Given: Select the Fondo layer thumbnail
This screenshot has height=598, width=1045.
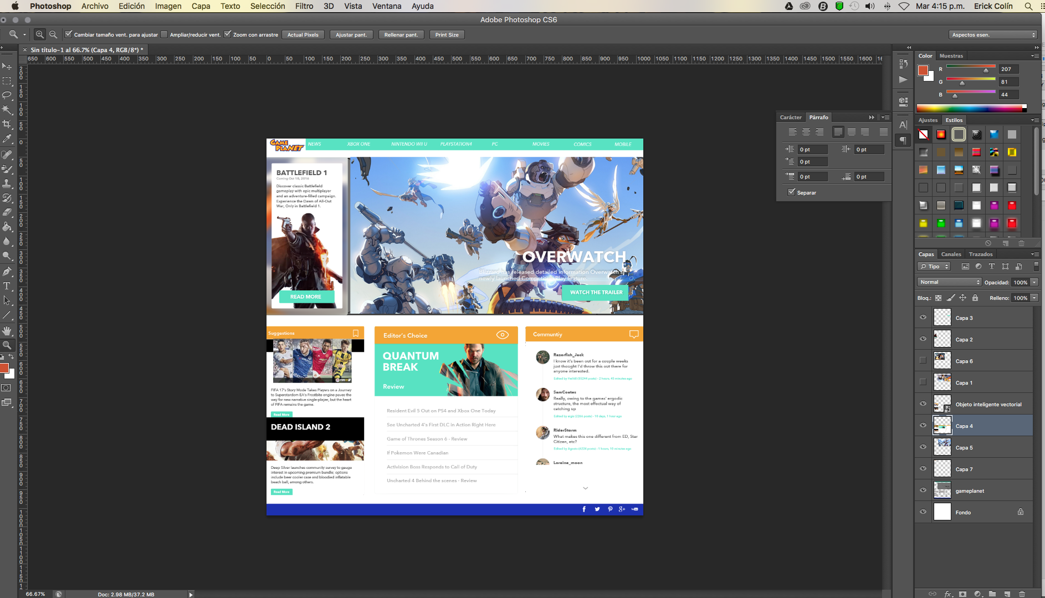Looking at the screenshot, I should tap(942, 512).
